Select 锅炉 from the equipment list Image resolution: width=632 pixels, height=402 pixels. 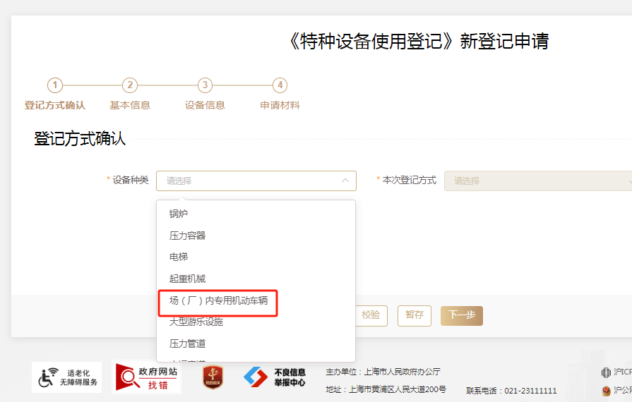pyautogui.click(x=179, y=214)
